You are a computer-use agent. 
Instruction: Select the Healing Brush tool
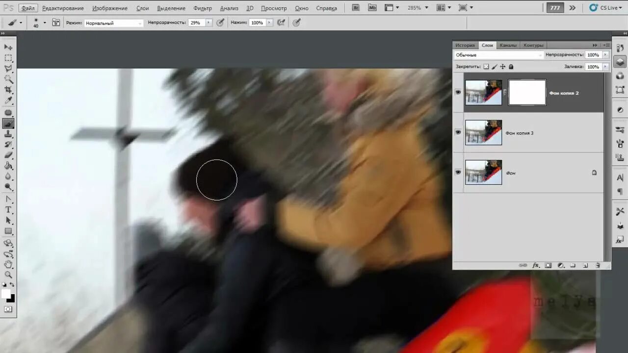click(x=8, y=113)
